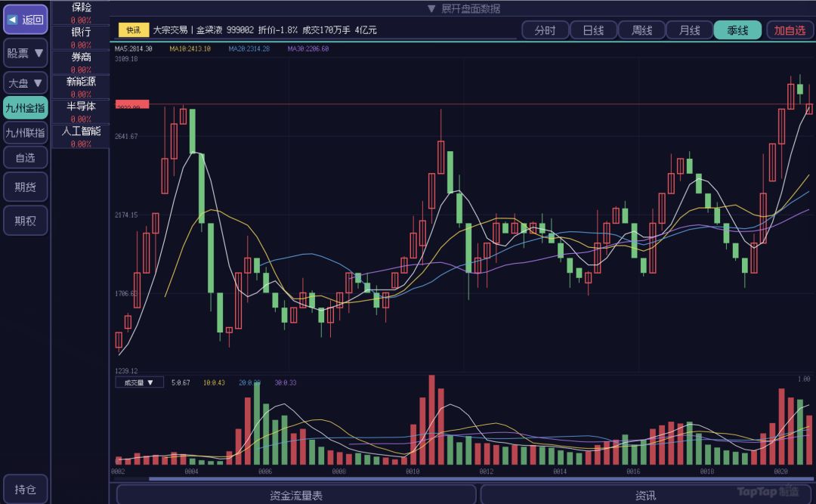
Task: Go to the 期货 futures section
Action: (26, 187)
